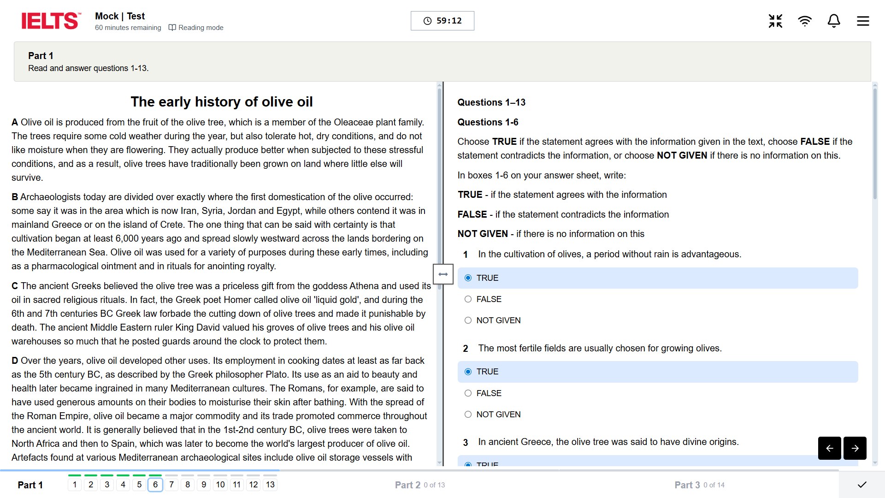The width and height of the screenshot is (885, 498).
Task: Open notifications bell
Action: [834, 21]
